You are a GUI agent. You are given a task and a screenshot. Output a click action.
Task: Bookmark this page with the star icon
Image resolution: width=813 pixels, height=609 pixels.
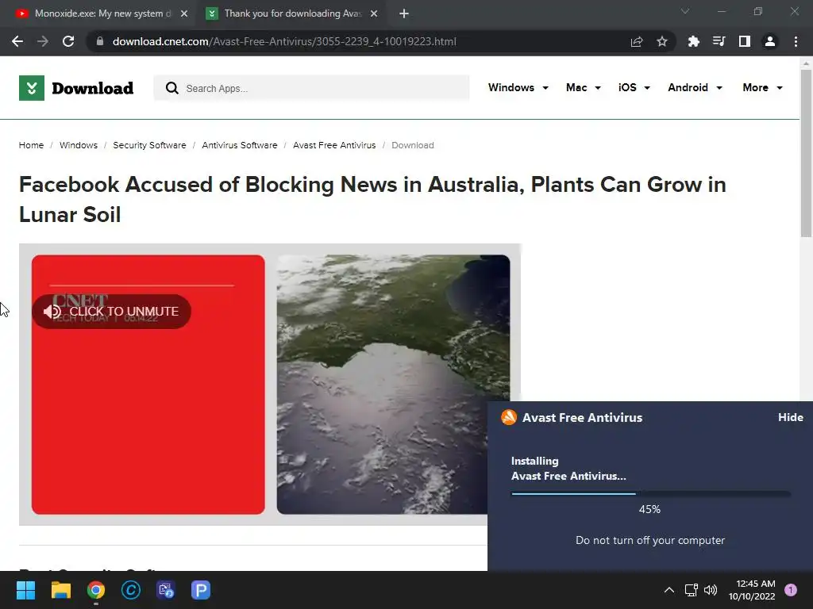tap(662, 41)
